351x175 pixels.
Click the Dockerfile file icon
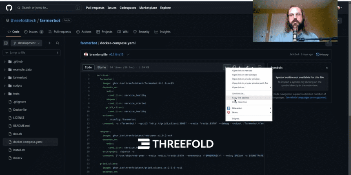(x=10, y=110)
